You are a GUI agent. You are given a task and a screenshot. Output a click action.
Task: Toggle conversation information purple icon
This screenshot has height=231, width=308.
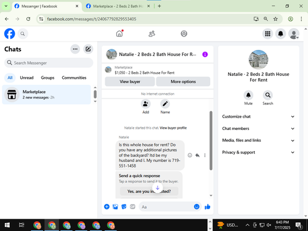[x=205, y=54]
